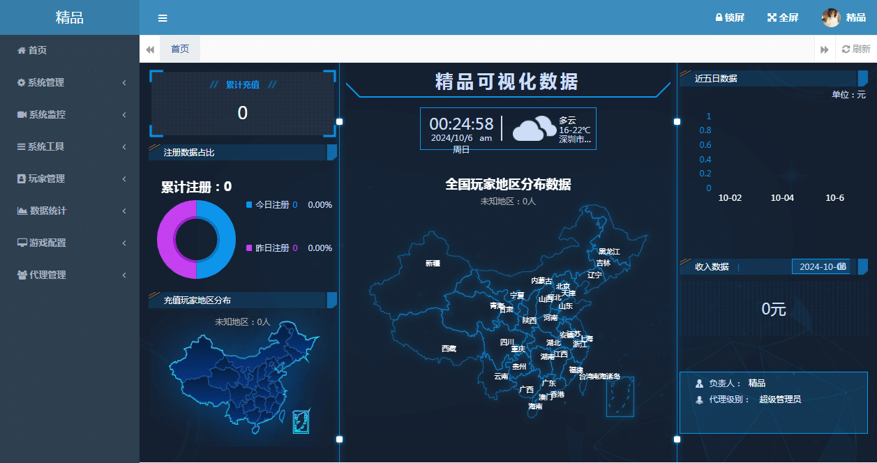Select 新疆 province on the central map
The height and width of the screenshot is (463, 877).
[x=433, y=264]
